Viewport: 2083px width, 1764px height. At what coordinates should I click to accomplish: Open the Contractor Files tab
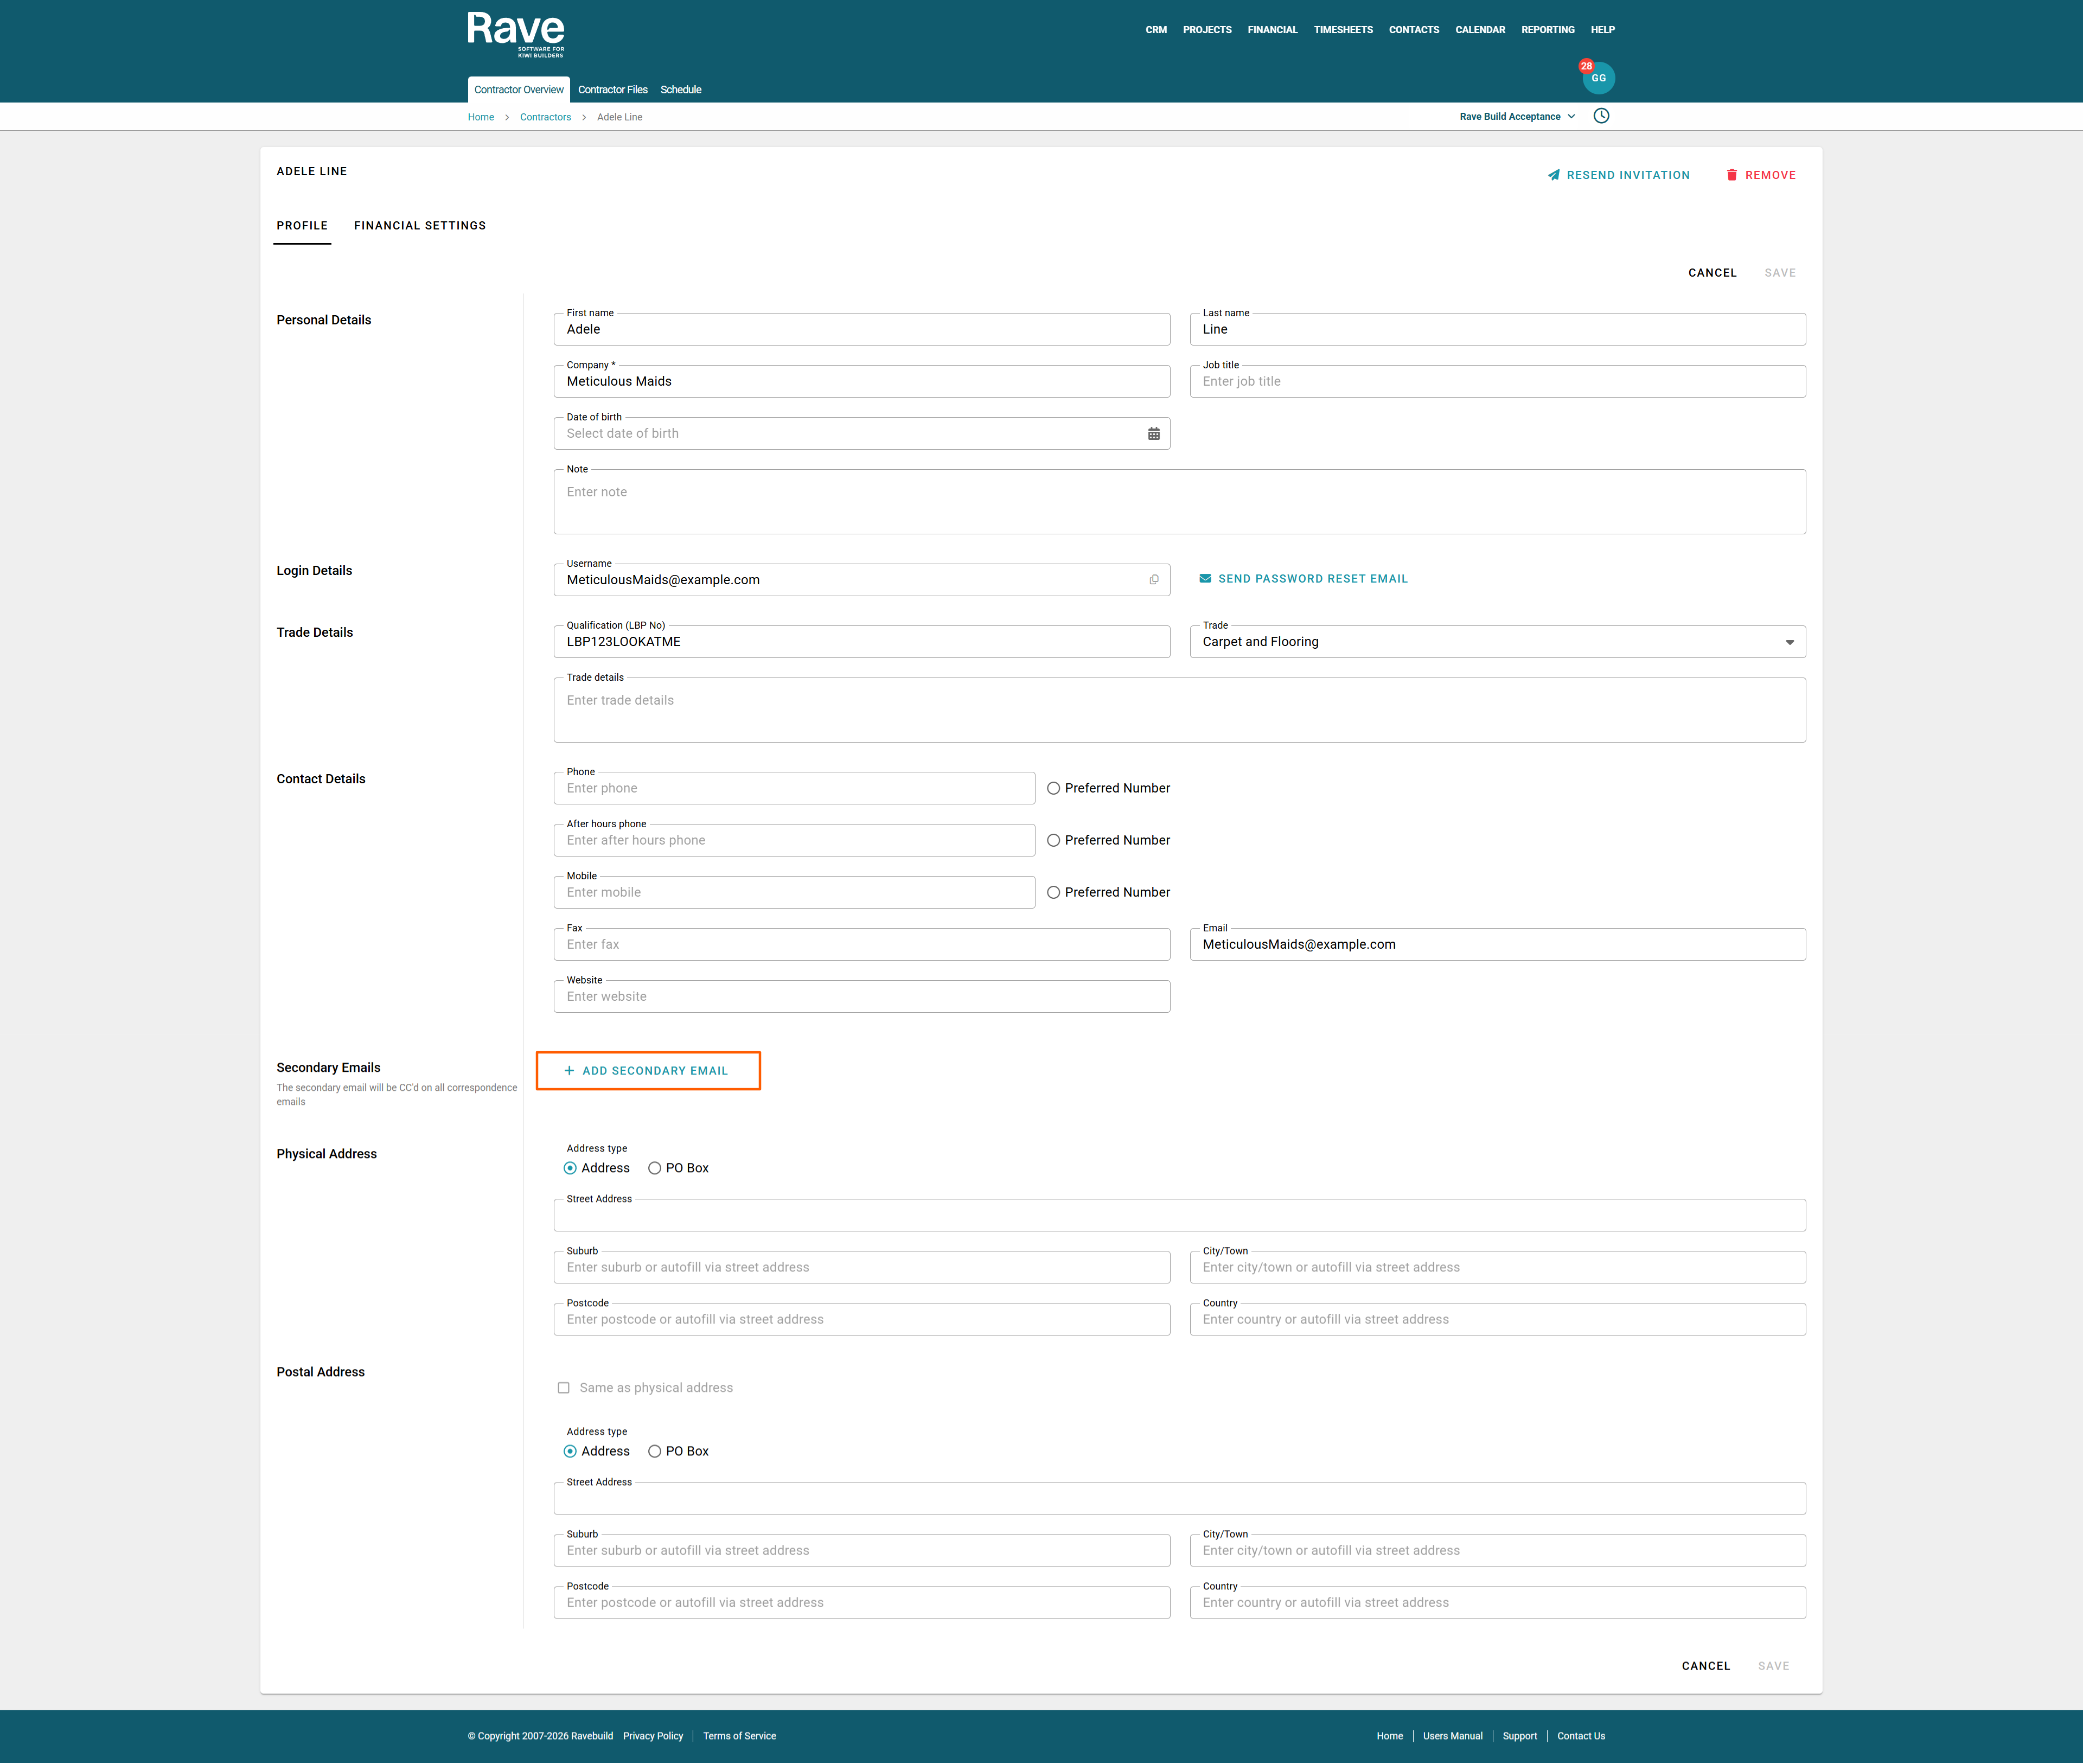click(612, 90)
